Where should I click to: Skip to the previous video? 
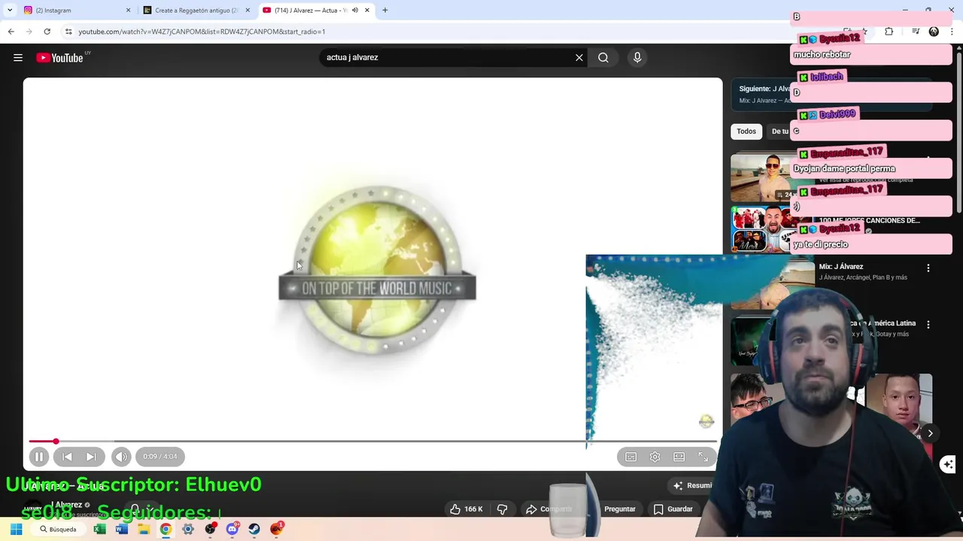pos(67,456)
